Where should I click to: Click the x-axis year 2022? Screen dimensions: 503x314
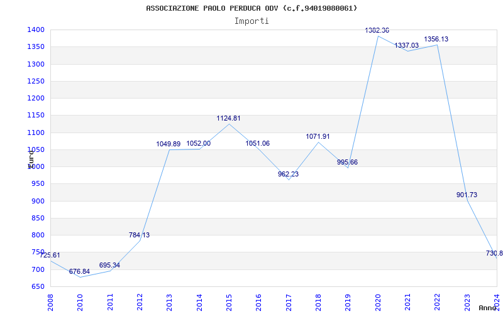[x=437, y=302]
